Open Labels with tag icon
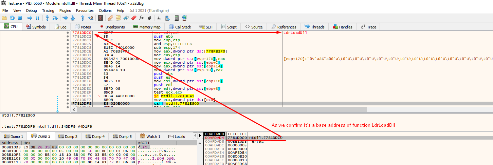 [126, 18]
